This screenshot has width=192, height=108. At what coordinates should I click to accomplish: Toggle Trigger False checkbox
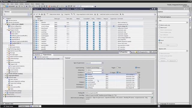(x=136, y=67)
